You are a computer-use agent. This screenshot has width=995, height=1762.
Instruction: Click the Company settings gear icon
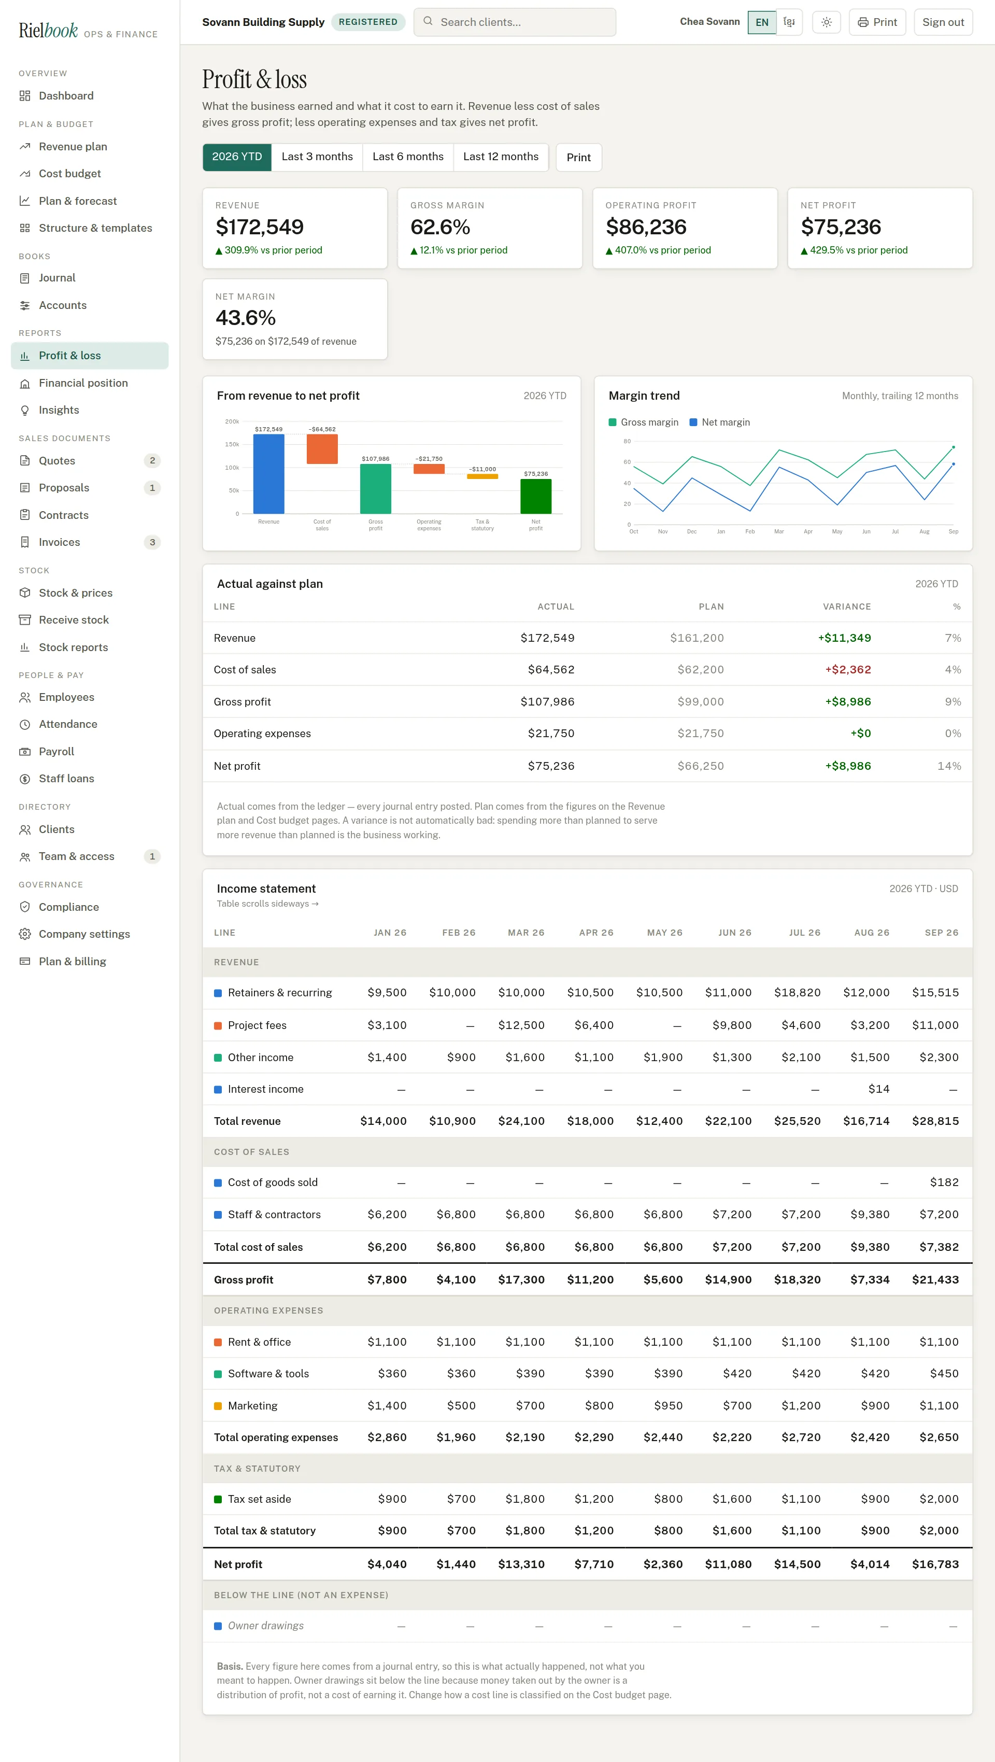pos(25,934)
